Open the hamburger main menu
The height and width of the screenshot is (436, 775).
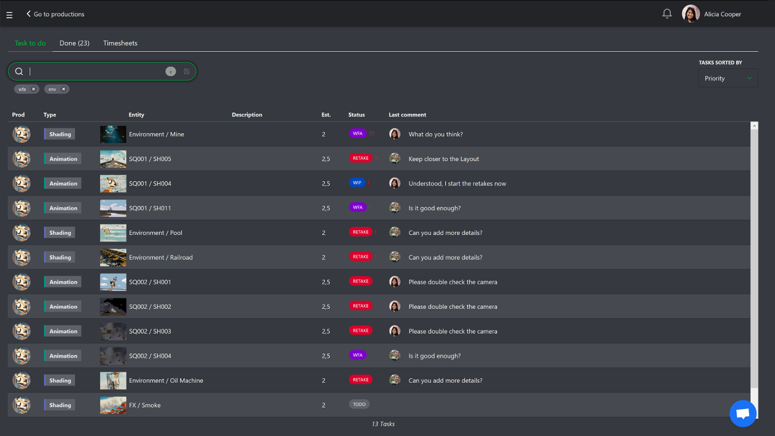tap(9, 15)
